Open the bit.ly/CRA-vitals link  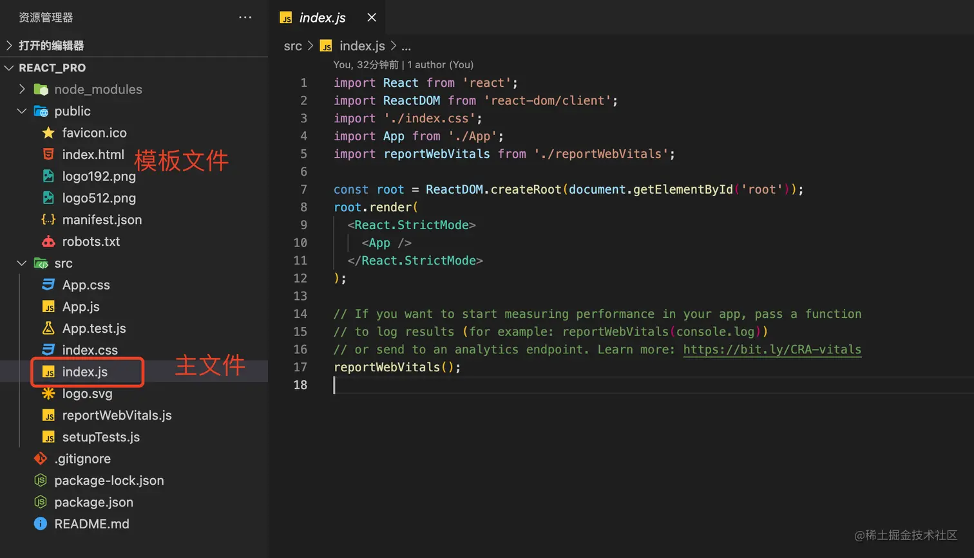pyautogui.click(x=772, y=349)
